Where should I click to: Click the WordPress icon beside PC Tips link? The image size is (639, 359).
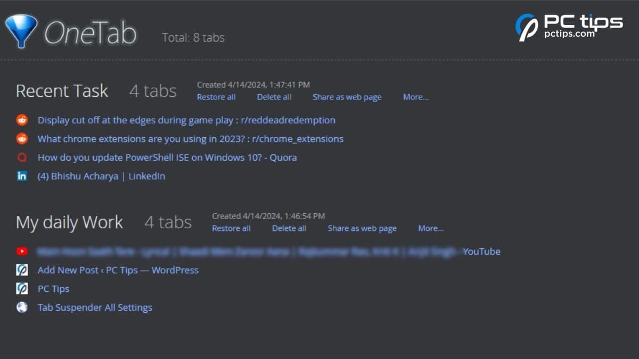coord(22,288)
